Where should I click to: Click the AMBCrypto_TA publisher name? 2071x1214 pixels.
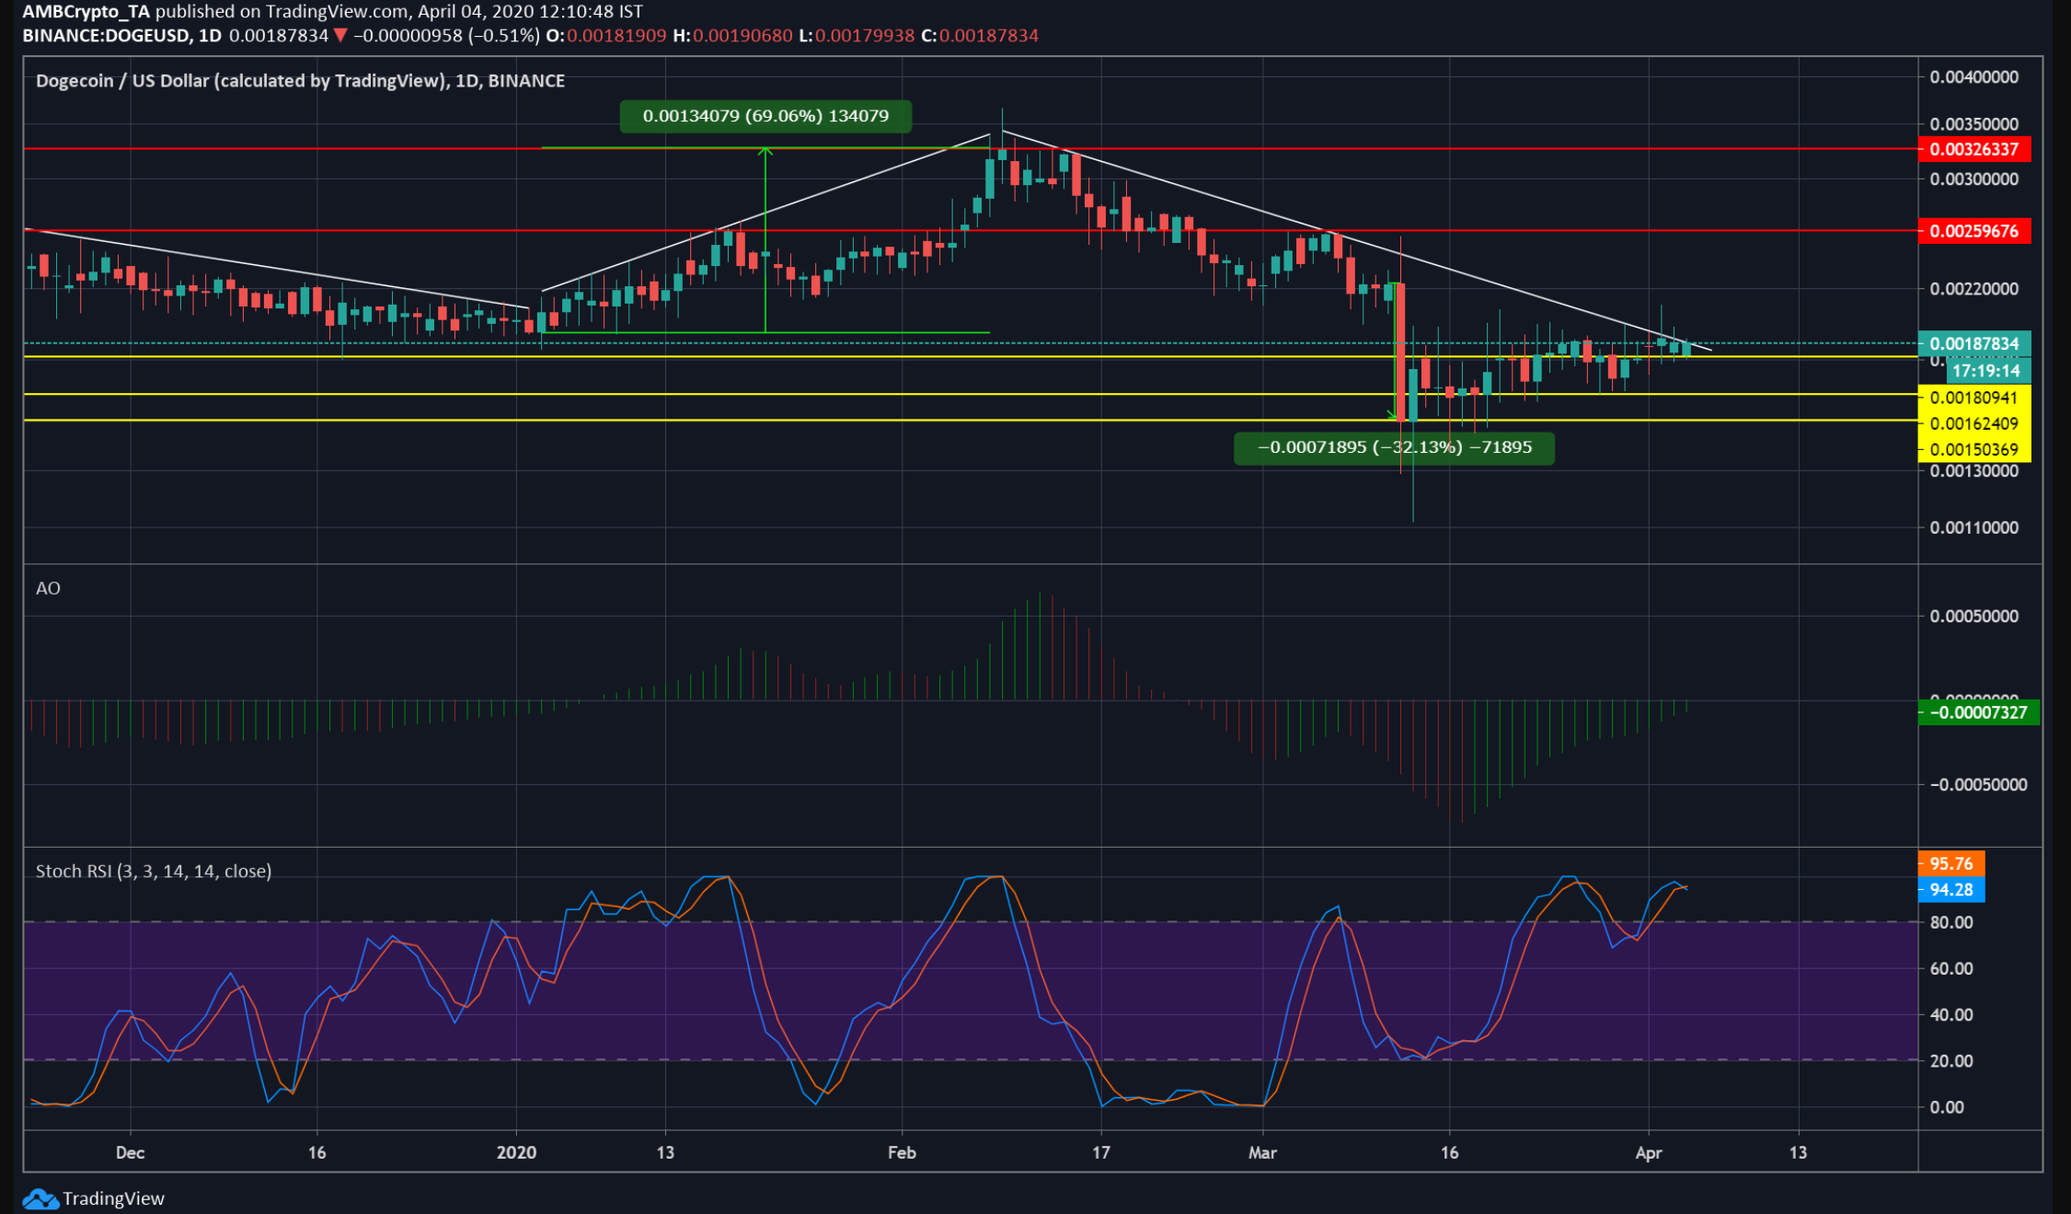(x=86, y=12)
